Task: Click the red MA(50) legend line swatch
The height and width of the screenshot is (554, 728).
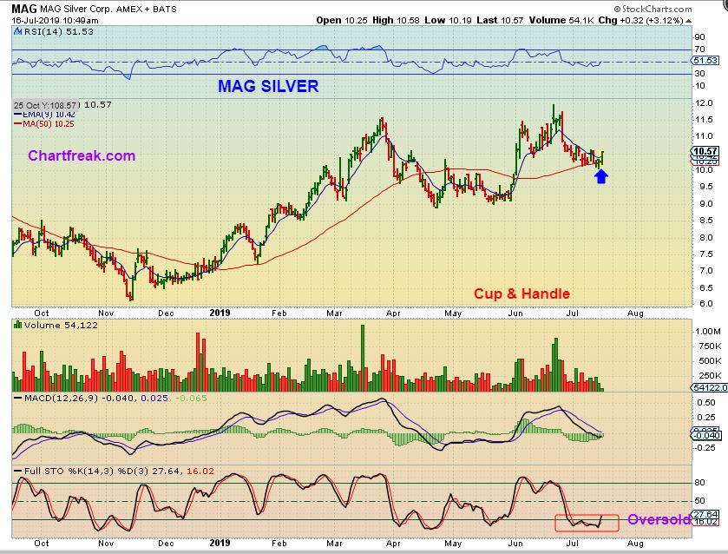Action: click(x=18, y=124)
